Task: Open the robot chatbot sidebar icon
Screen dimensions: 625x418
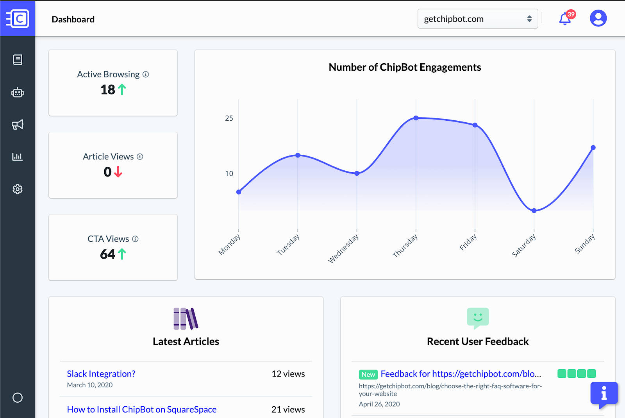Action: pos(18,93)
